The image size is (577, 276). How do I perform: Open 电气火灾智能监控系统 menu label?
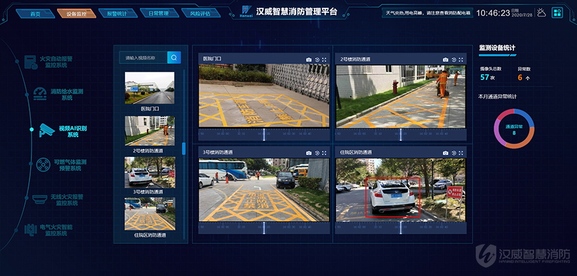(x=56, y=230)
